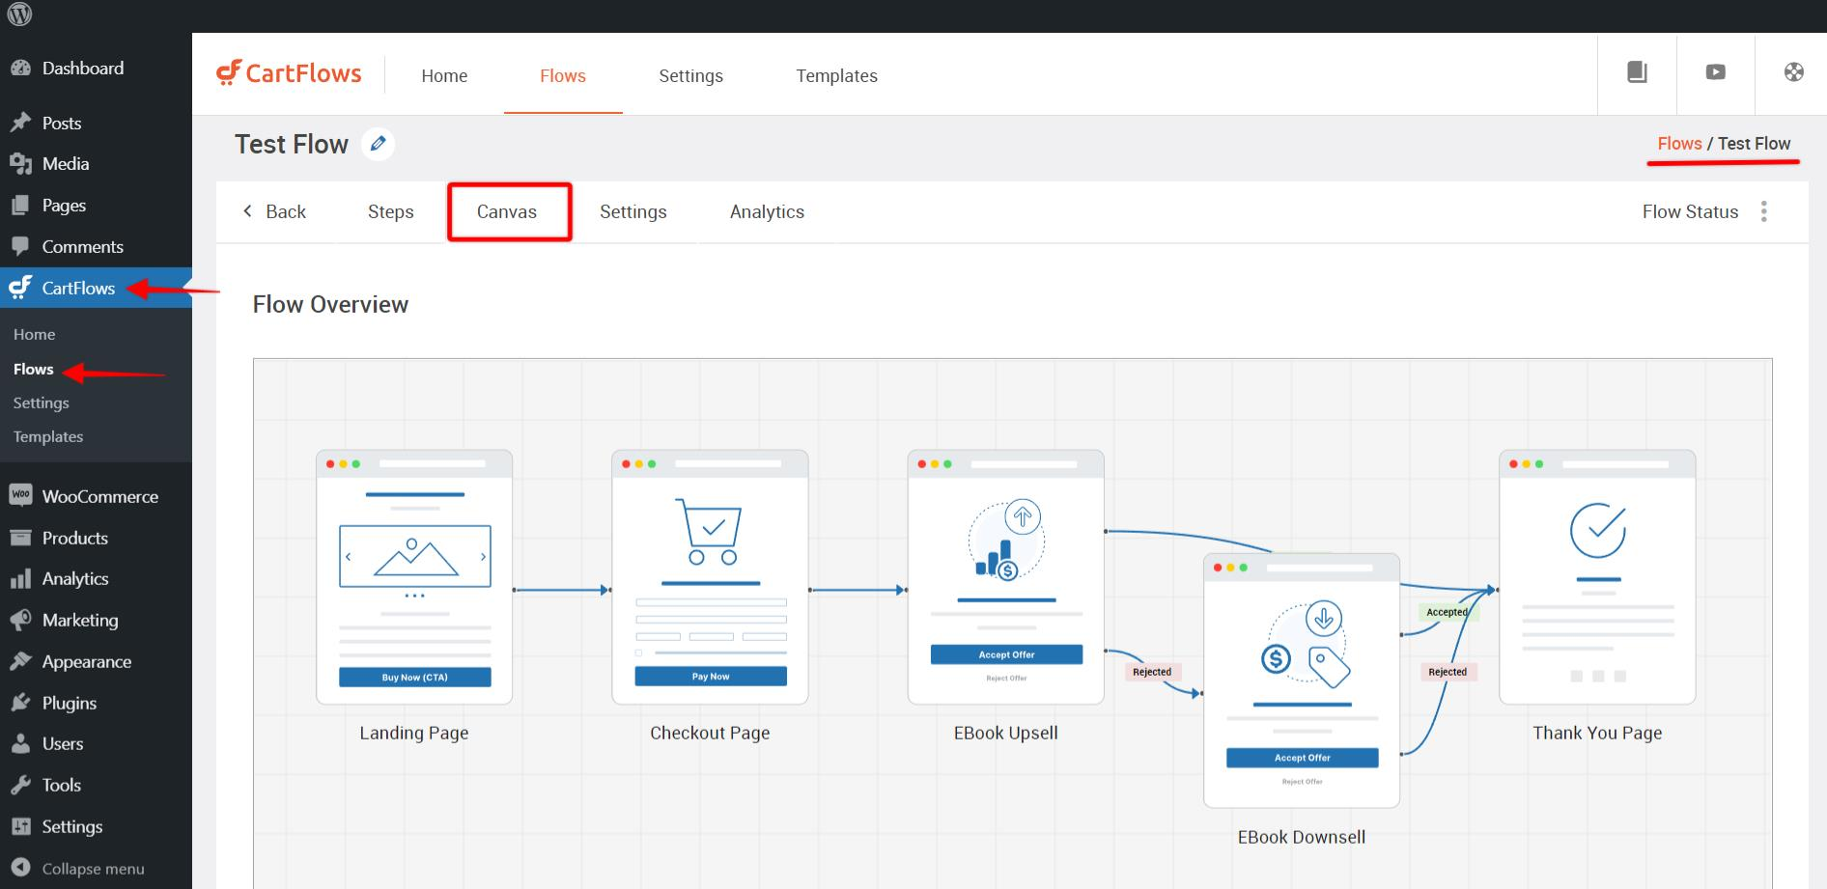The height and width of the screenshot is (889, 1827).
Task: Open Templates in top navigation
Action: [836, 75]
